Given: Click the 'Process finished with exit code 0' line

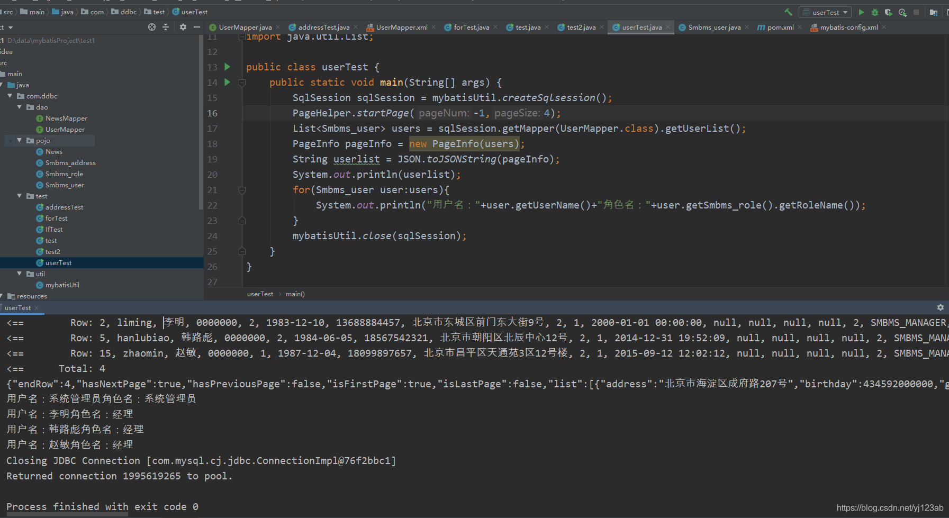Looking at the screenshot, I should (x=102, y=506).
